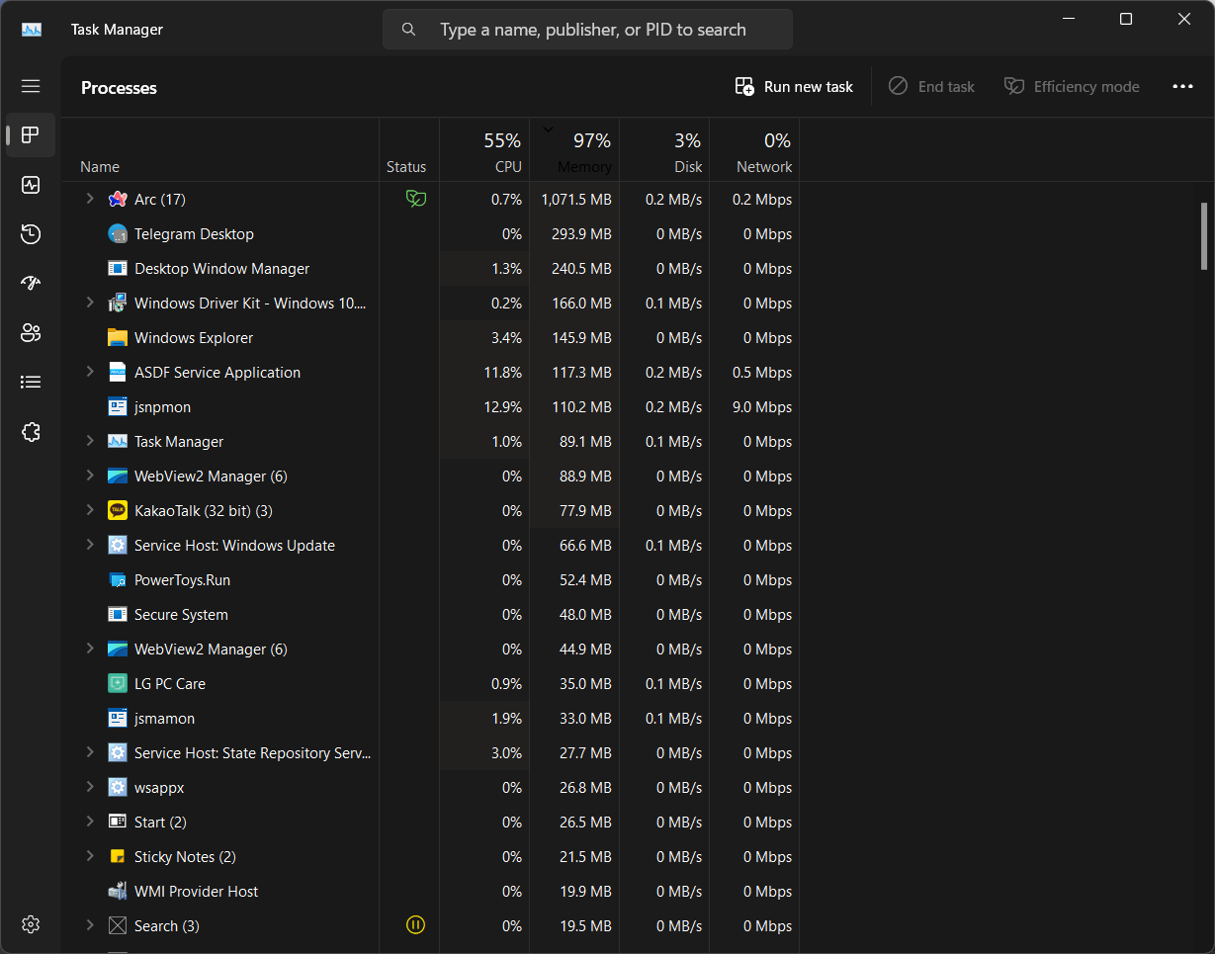
Task: Expand the Sticky Notes (2) group
Action: point(90,856)
